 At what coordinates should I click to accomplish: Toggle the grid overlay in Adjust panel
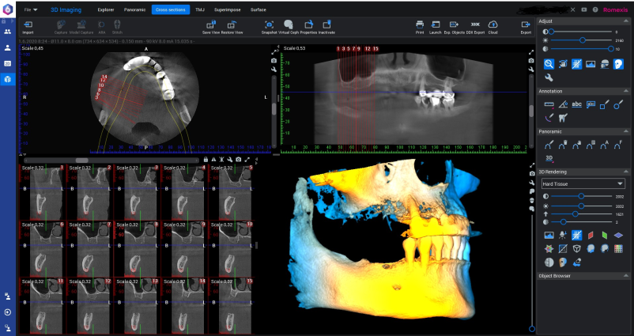tap(576, 64)
